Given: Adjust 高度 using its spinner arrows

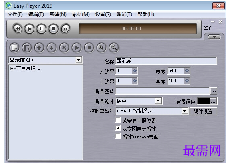Looking at the screenshot, I should click(x=187, y=81).
